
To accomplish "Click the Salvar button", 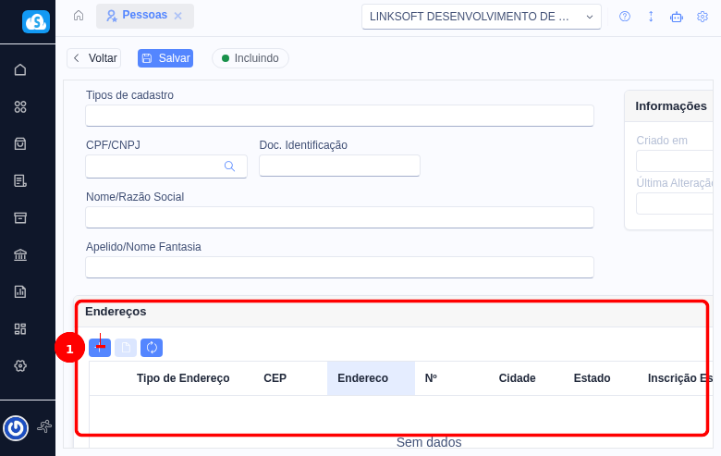I will (x=165, y=58).
